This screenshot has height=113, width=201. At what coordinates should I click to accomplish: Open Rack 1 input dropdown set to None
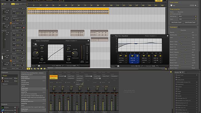pos(18,11)
